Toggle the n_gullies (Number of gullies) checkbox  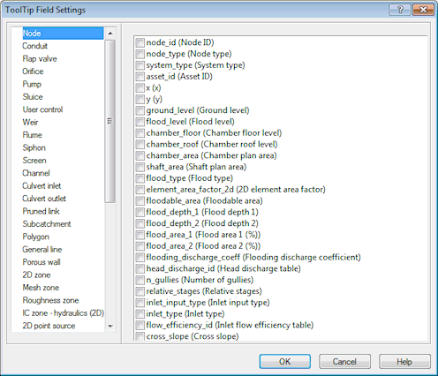[140, 280]
